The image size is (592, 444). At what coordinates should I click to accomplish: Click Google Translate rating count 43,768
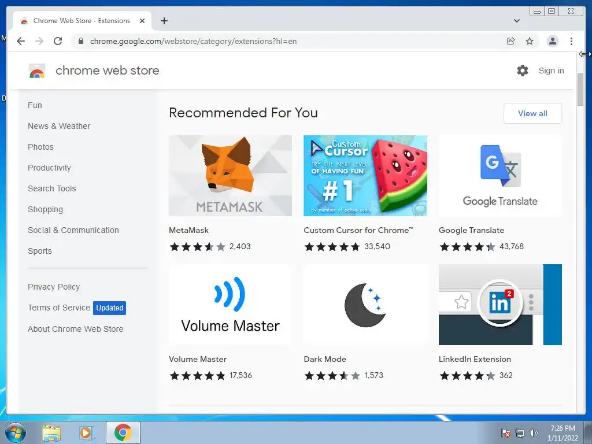(x=512, y=246)
